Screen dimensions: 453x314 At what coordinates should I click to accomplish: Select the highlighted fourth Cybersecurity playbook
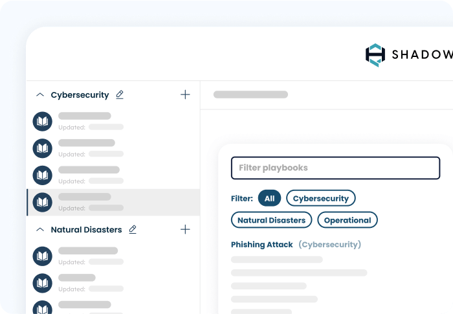[113, 202]
